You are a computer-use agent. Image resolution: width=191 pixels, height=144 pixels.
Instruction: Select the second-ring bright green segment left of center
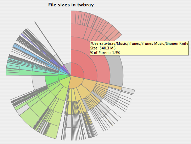click(x=52, y=80)
